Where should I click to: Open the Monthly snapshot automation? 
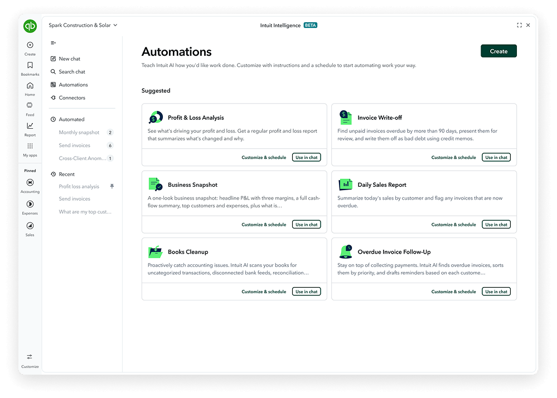[79, 133]
